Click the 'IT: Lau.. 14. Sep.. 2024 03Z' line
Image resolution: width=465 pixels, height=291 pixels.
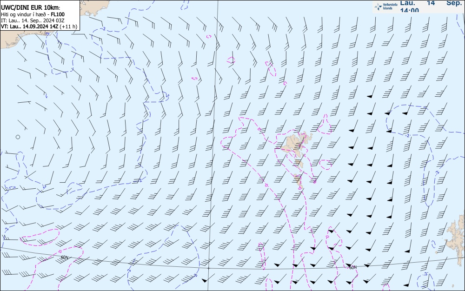click(33, 20)
